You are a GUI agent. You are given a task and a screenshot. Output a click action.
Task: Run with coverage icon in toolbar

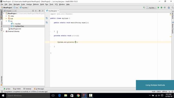[x=165, y=8]
